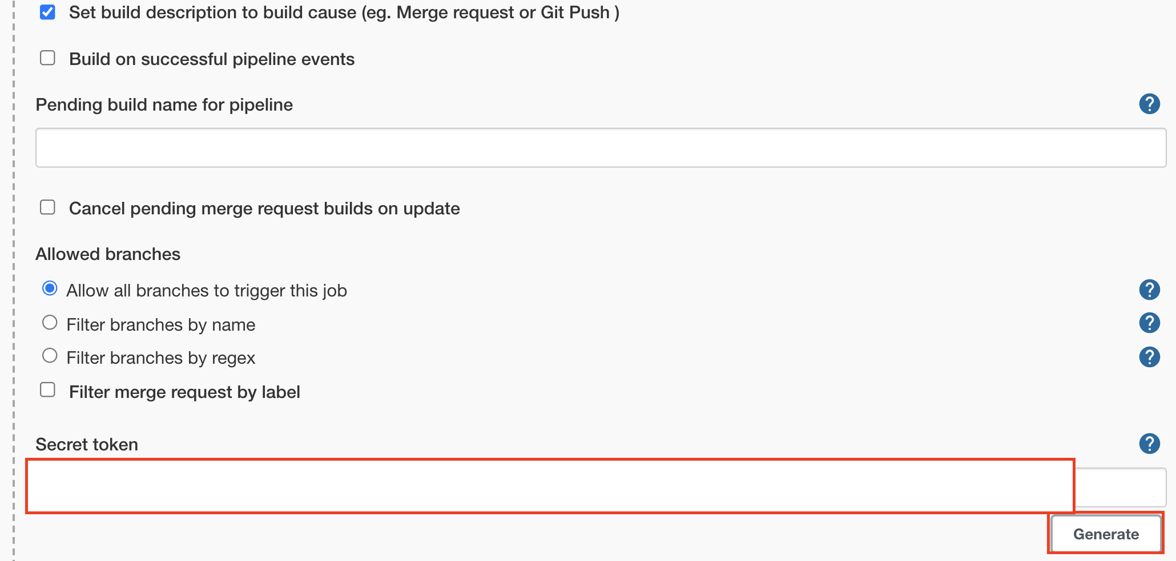Click the Filter branches by regex label text

[161, 358]
